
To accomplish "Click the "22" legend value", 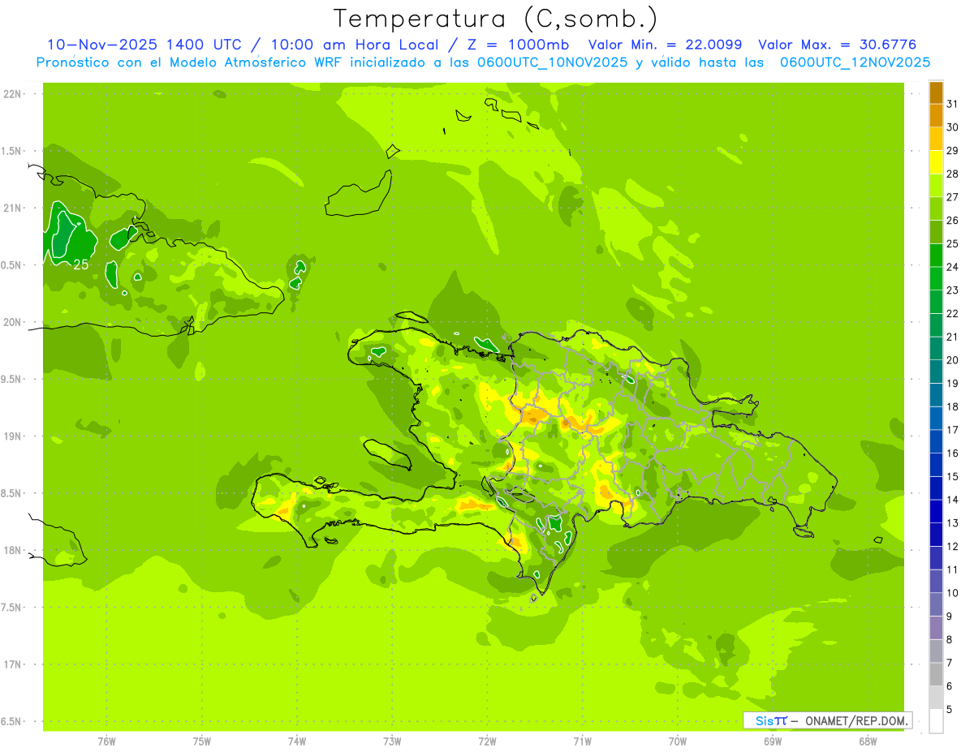I will pos(952,313).
